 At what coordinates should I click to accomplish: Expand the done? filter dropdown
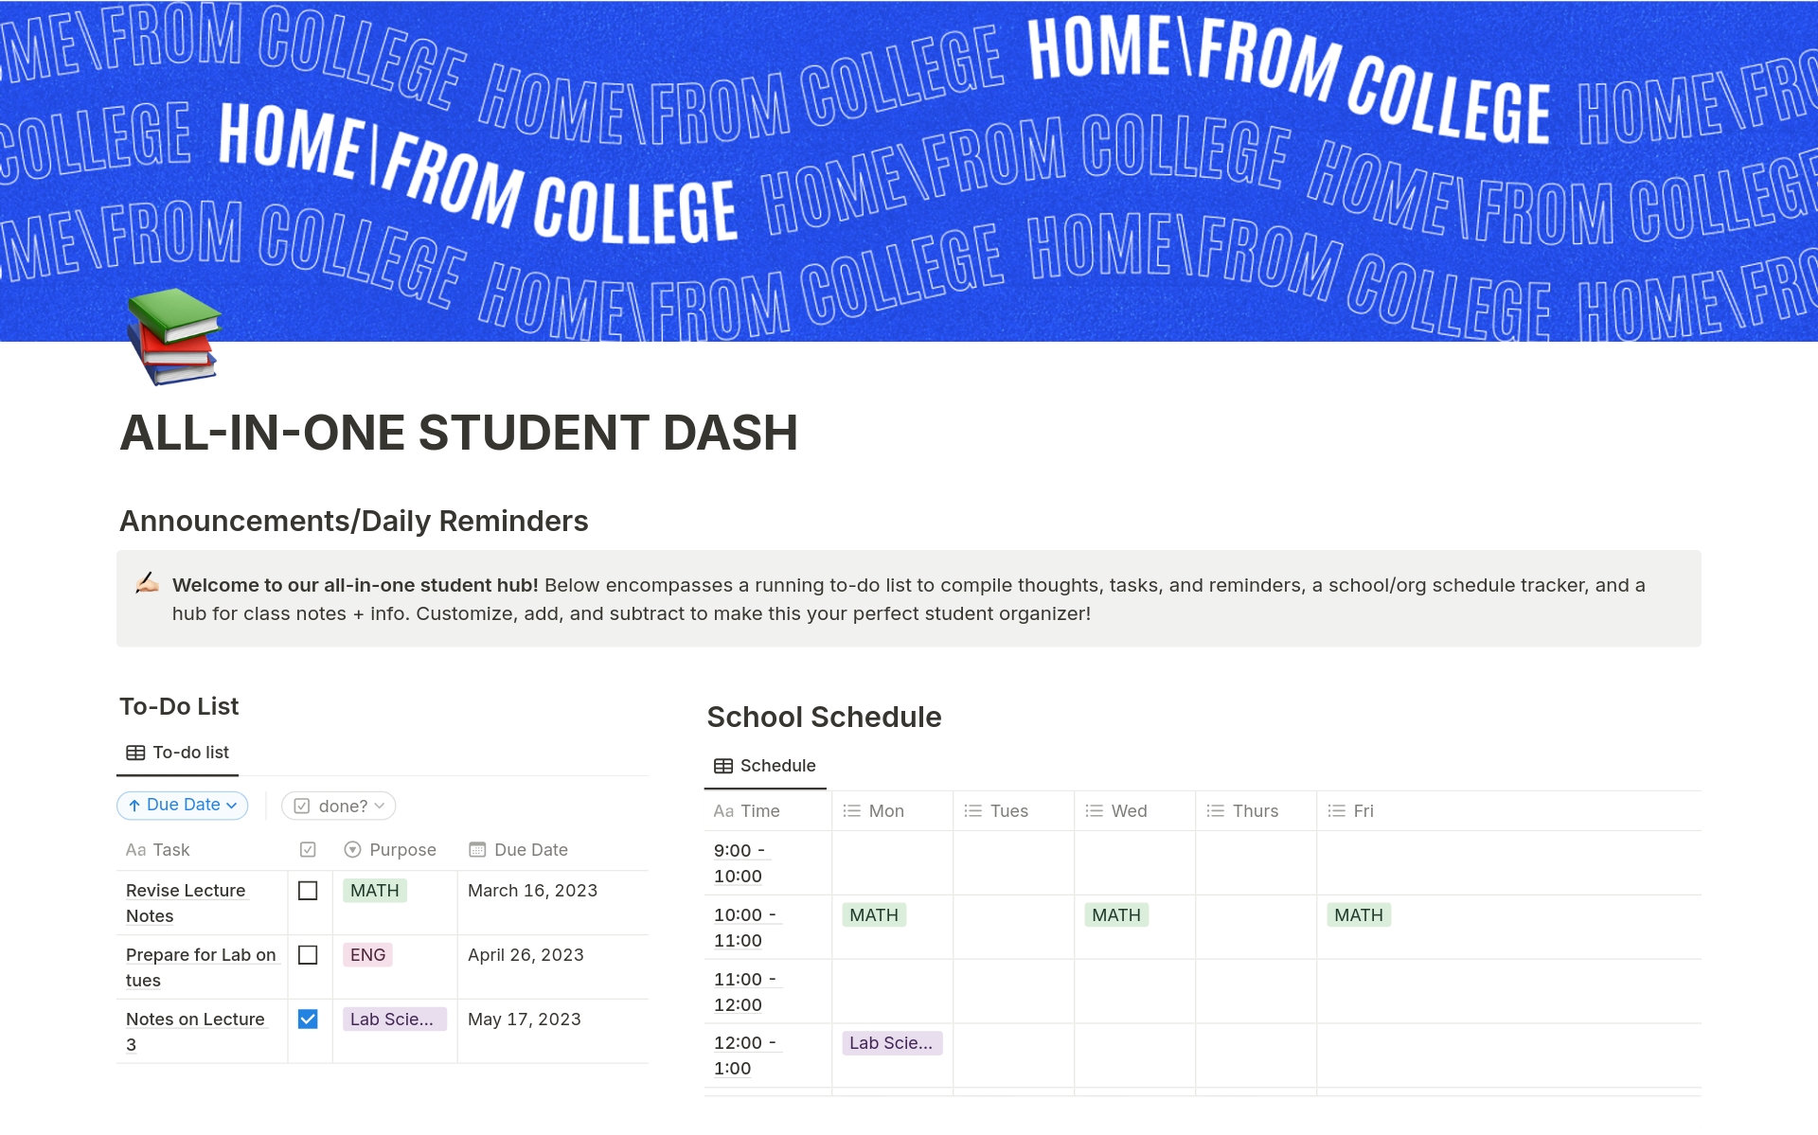(336, 805)
